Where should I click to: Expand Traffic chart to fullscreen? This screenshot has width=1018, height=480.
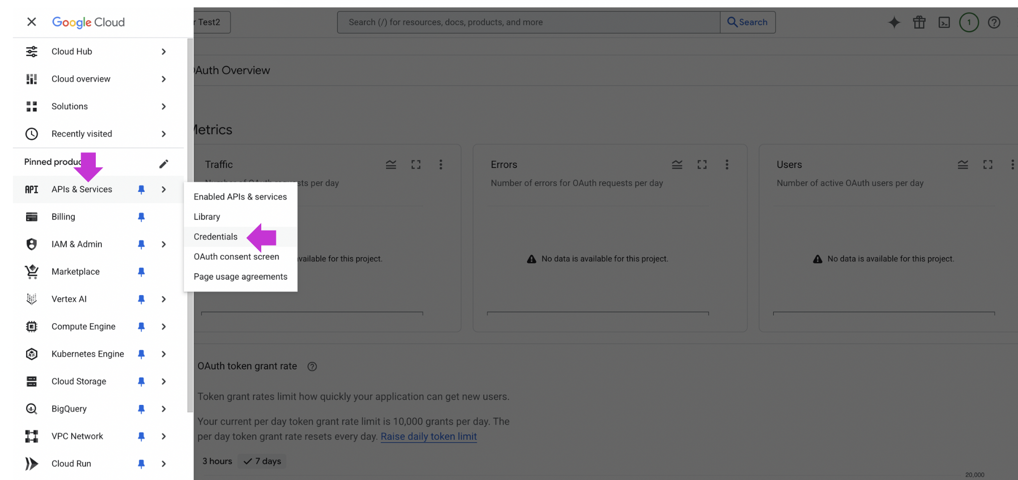pyautogui.click(x=416, y=164)
